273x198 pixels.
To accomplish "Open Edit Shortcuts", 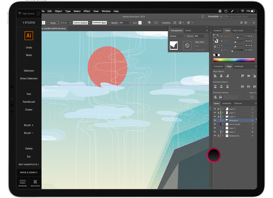I will [29, 164].
